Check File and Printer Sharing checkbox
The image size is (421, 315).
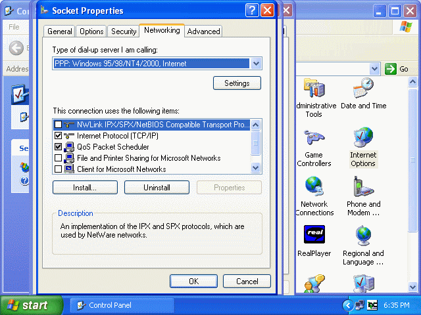[58, 158]
